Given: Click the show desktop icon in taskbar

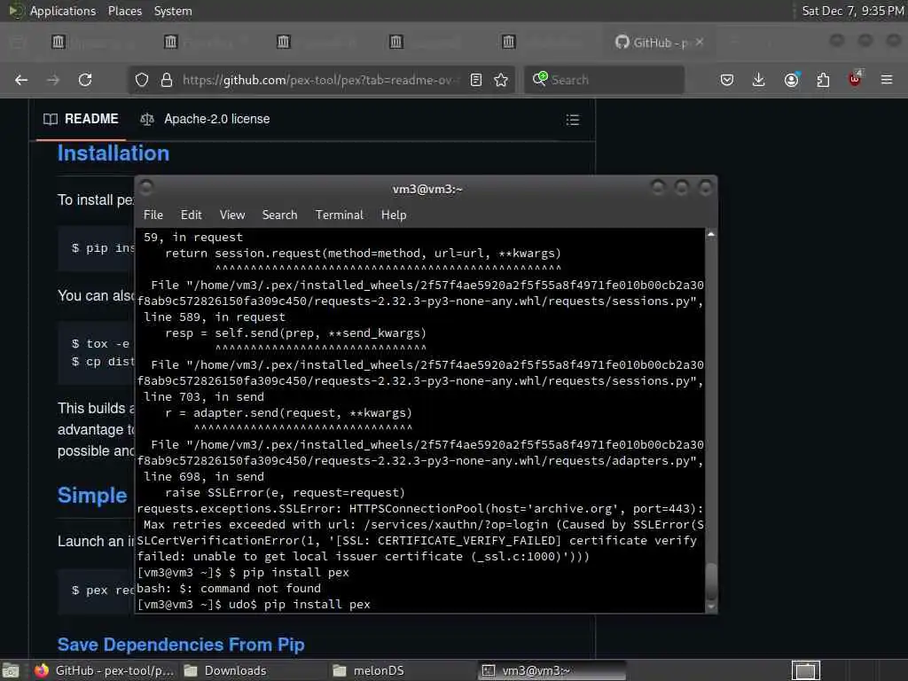Looking at the screenshot, I should tap(11, 670).
